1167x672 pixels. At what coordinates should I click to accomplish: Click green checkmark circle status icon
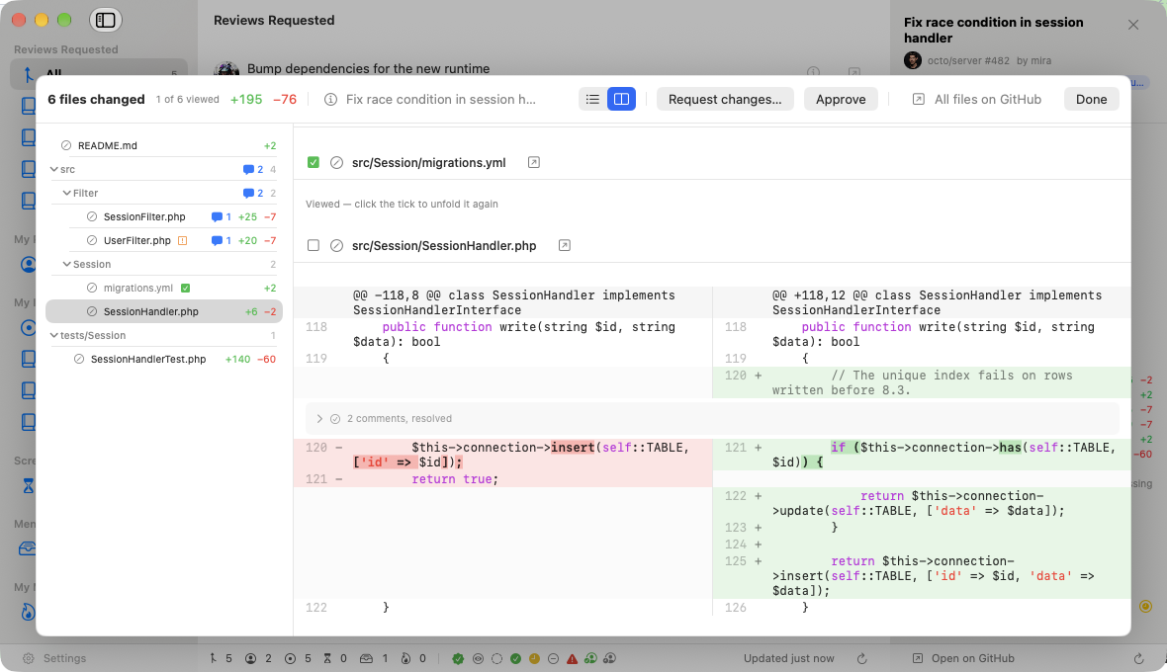515,658
